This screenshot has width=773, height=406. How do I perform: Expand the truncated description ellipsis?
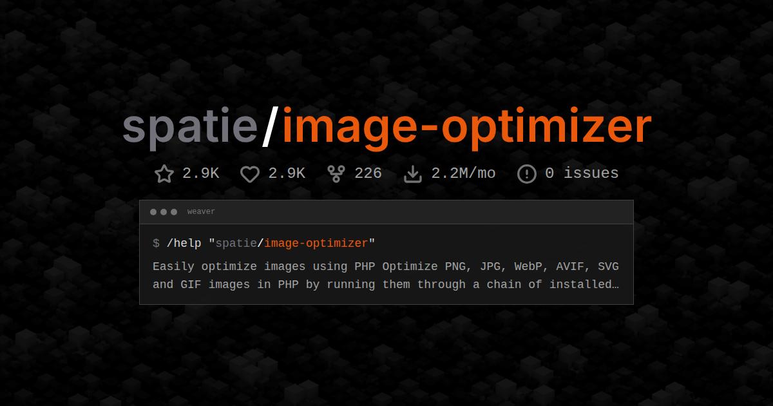click(x=616, y=284)
